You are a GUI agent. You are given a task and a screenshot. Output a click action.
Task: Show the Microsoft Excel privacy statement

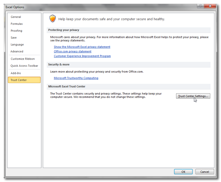[82, 47]
